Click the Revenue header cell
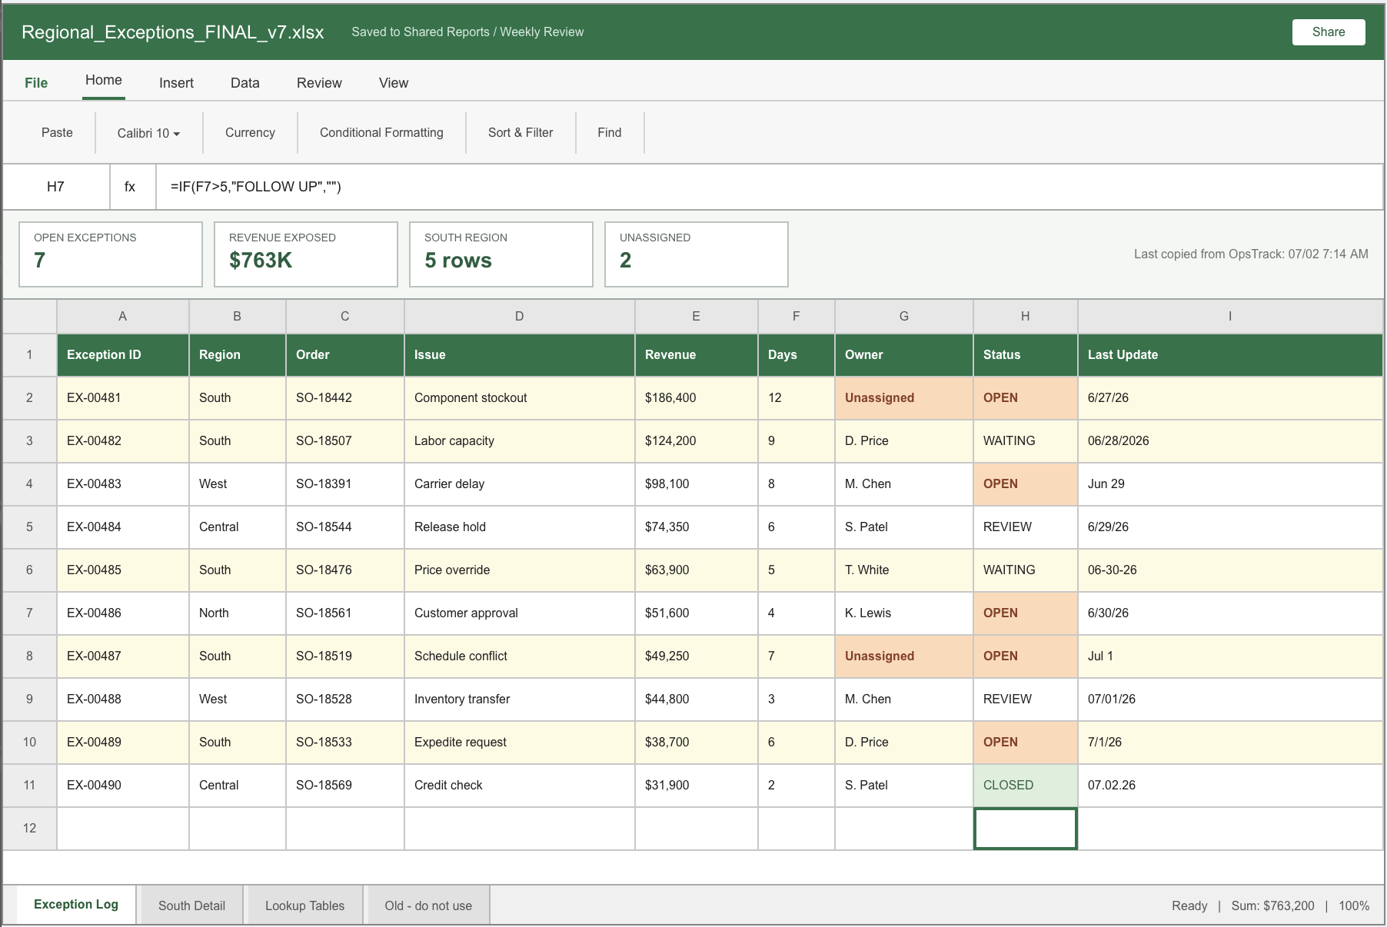 pyautogui.click(x=697, y=354)
